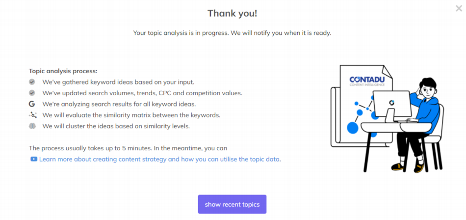
Task: Click the checkmark beside updated search volumes
Action: coord(32,93)
